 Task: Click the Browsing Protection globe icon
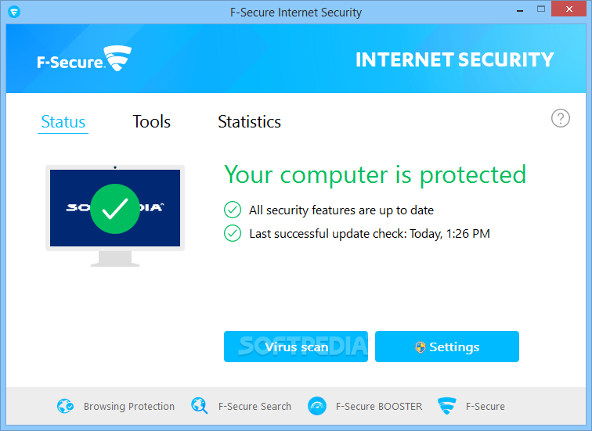point(65,406)
